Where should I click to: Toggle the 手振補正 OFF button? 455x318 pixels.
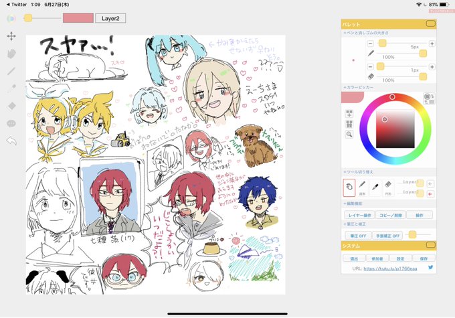(387, 236)
